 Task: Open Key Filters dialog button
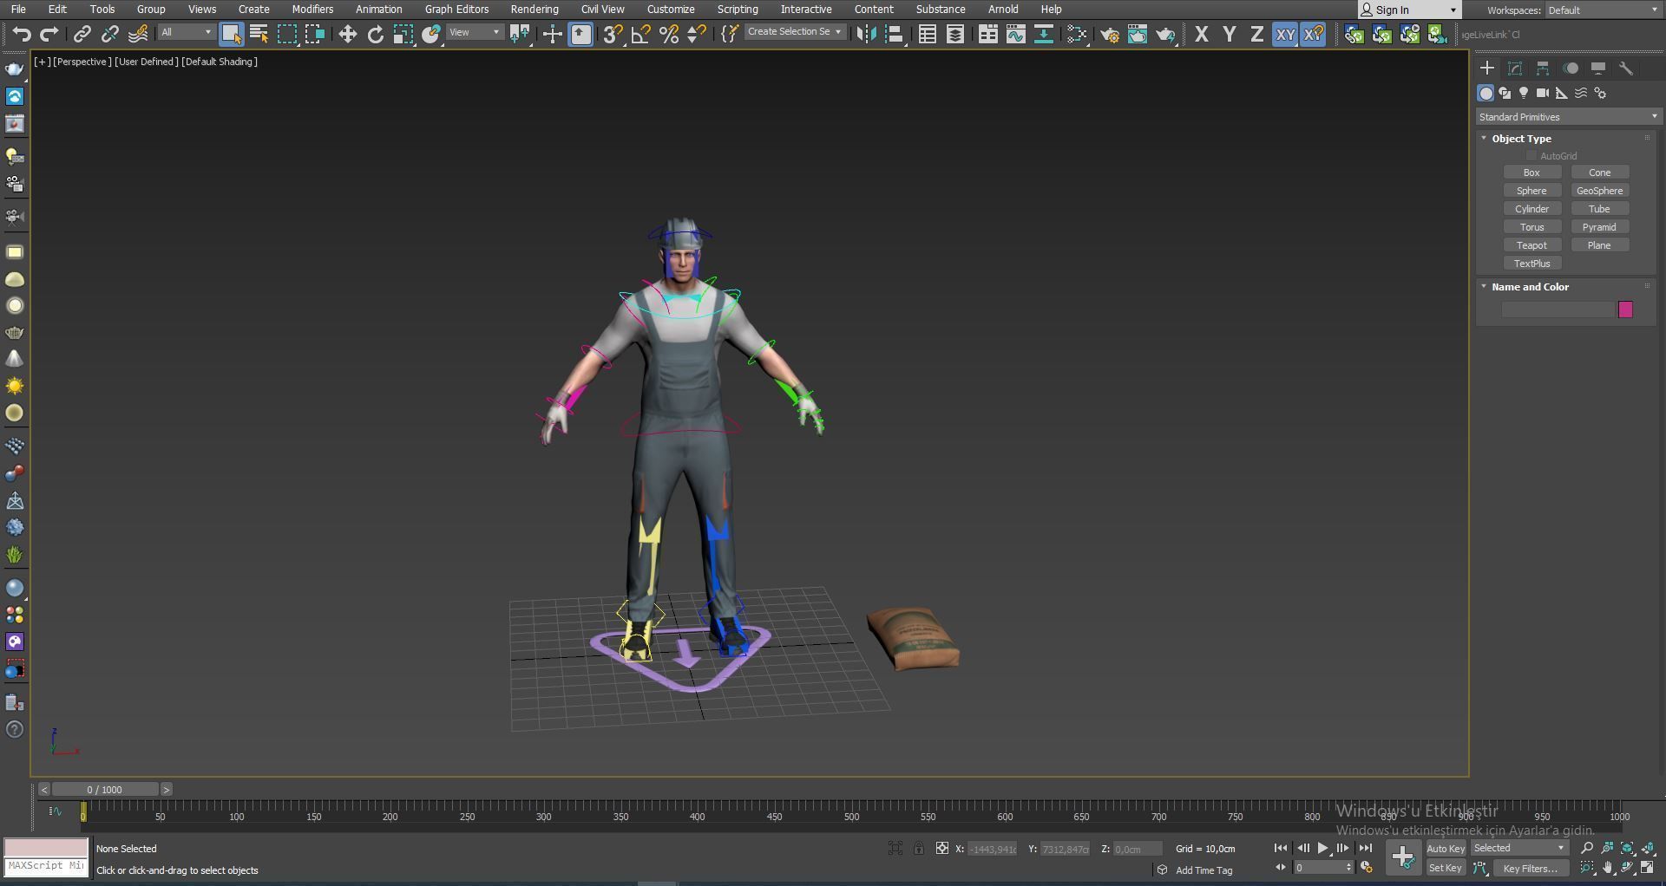click(1530, 868)
